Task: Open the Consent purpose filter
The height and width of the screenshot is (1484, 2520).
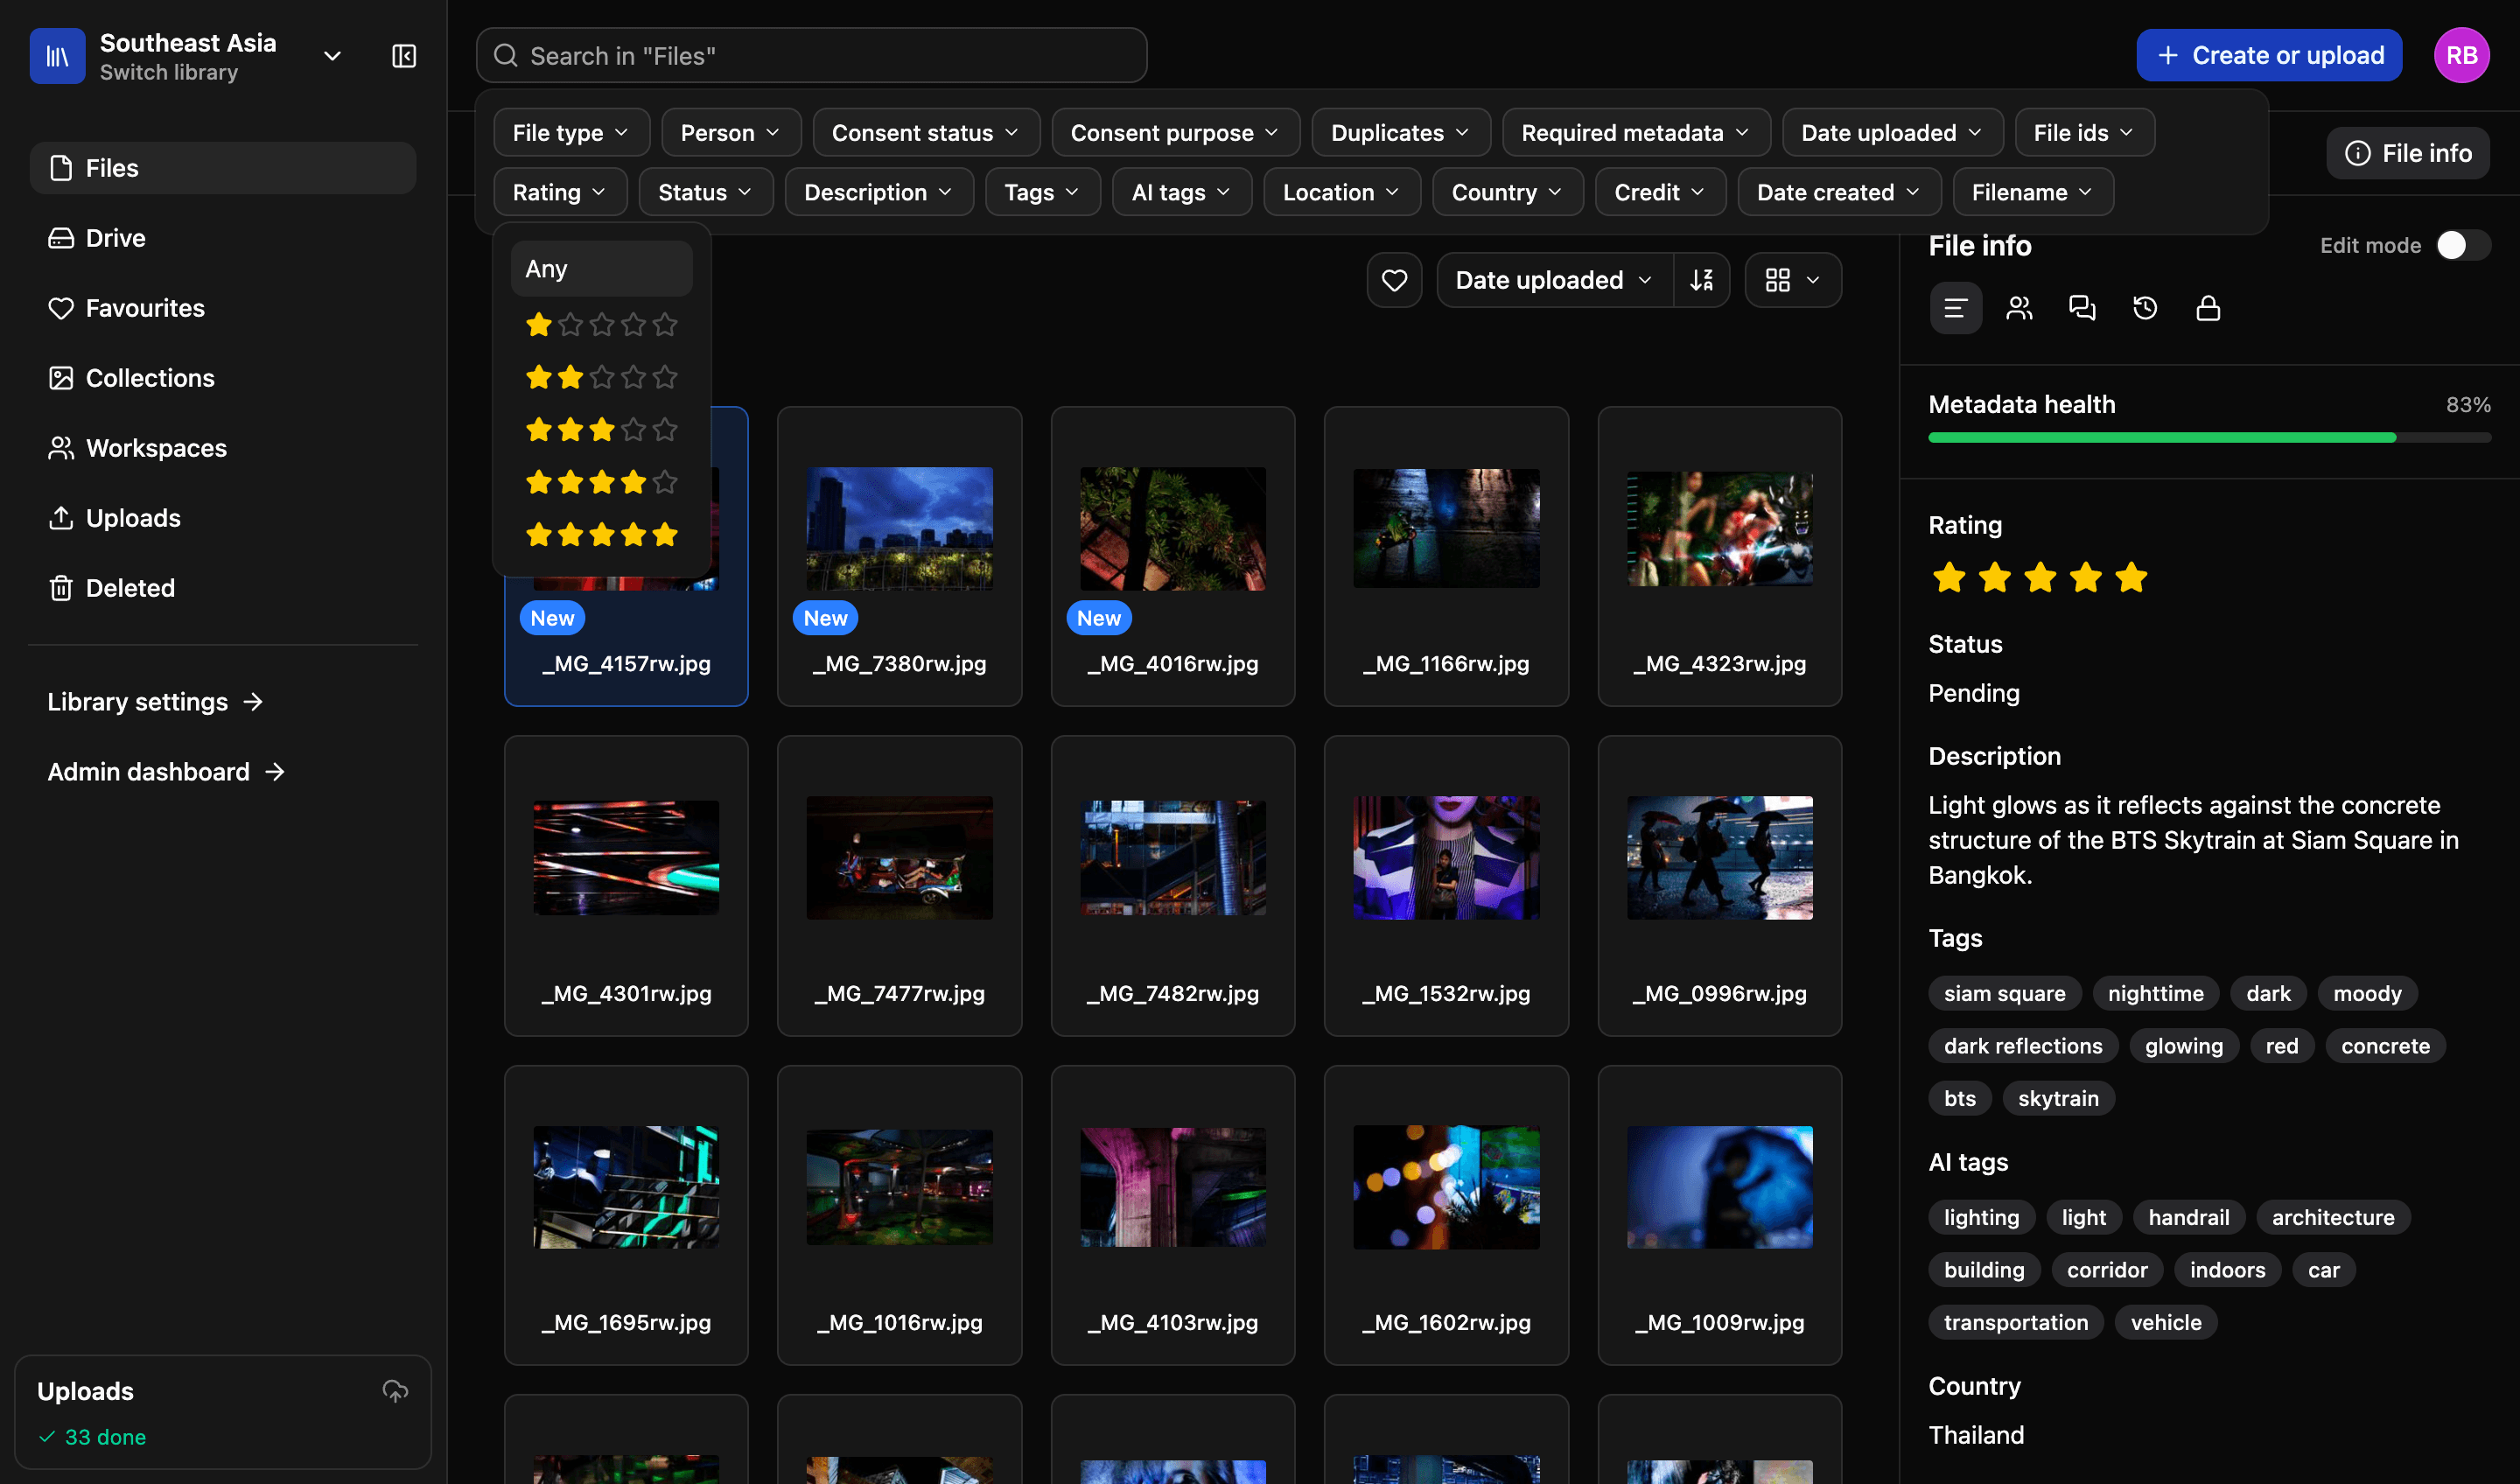Action: point(1175,132)
